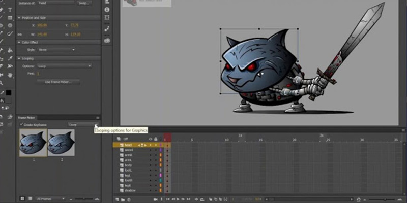407x203 pixels.
Task: Enable Onion Skin Outlines
Action: [216, 199]
